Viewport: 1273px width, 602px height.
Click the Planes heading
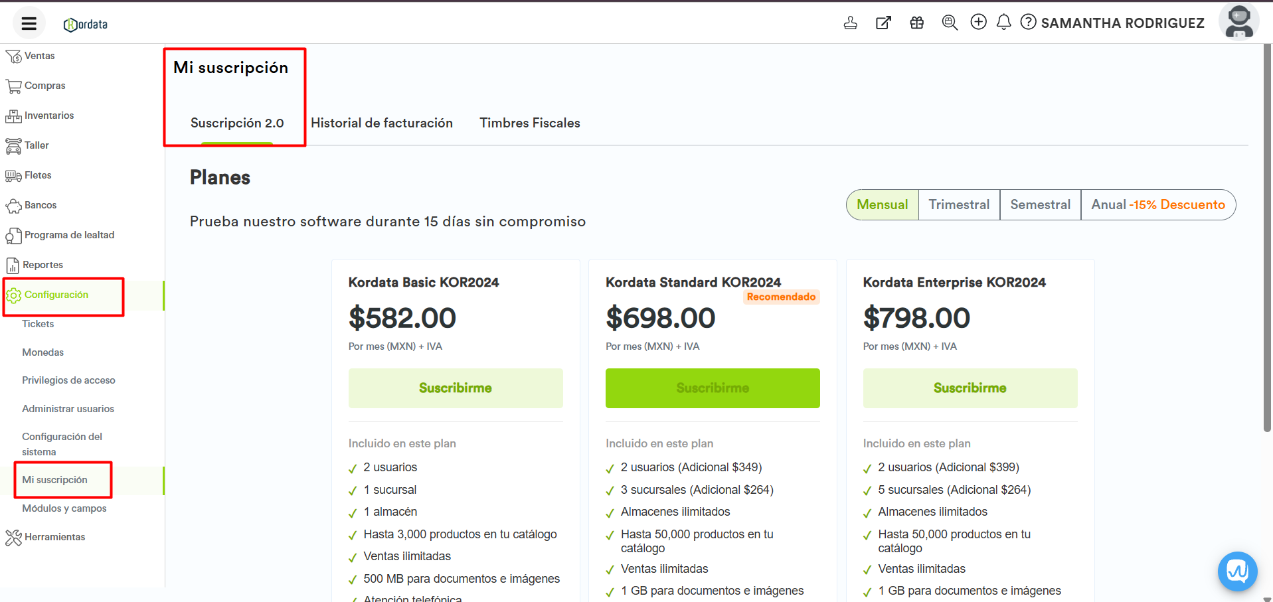[220, 178]
